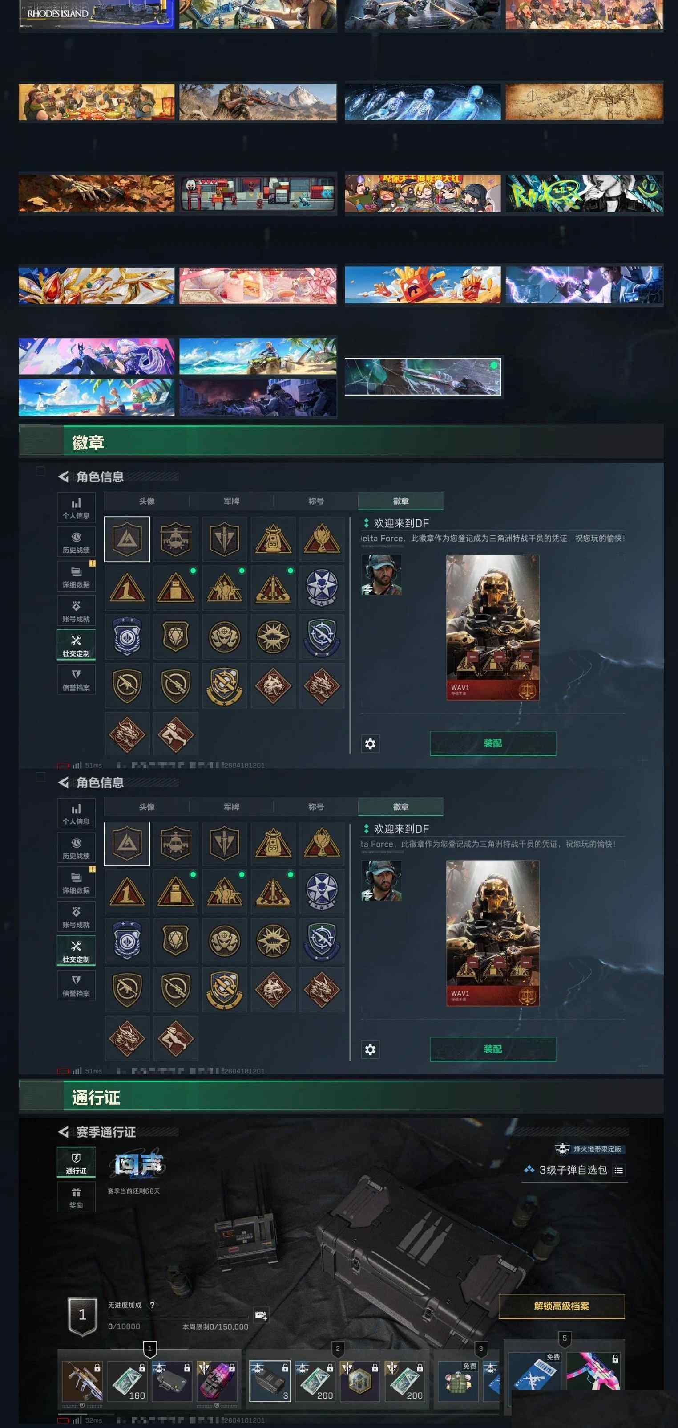Image resolution: width=678 pixels, height=1428 pixels.
Task: Click the 无进度加成 question mark help icon
Action: pos(152,1305)
